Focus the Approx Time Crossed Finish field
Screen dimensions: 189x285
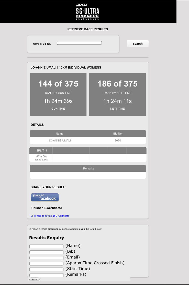46,263
